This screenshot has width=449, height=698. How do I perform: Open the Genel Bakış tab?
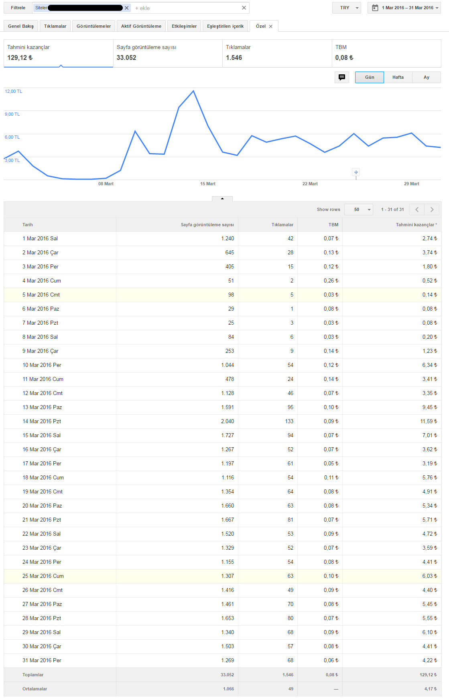tap(21, 26)
